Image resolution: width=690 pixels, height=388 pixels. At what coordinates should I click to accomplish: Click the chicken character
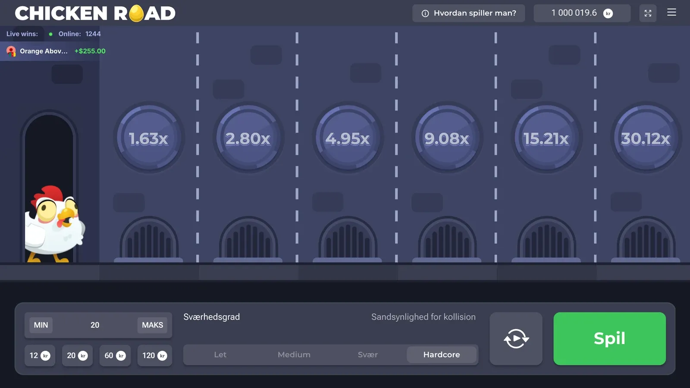(55, 224)
